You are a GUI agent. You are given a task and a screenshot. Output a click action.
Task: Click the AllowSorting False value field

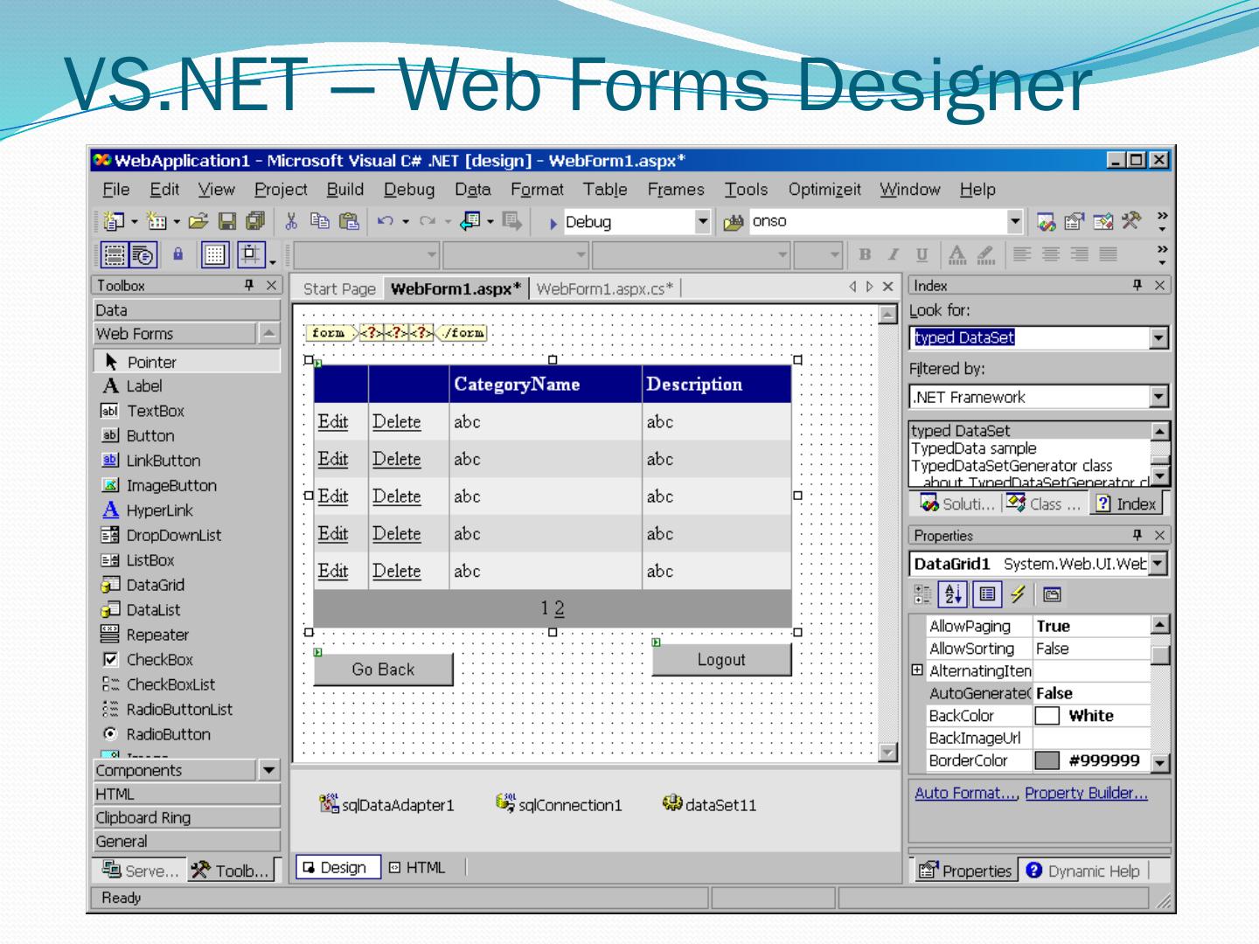pyautogui.click(x=1092, y=649)
